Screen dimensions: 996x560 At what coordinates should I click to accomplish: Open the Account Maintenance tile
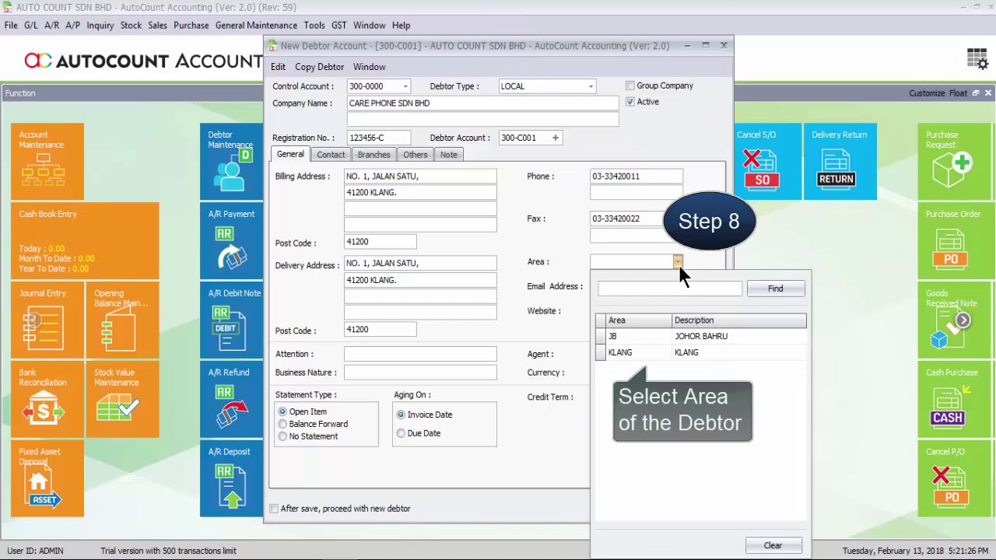[47, 161]
